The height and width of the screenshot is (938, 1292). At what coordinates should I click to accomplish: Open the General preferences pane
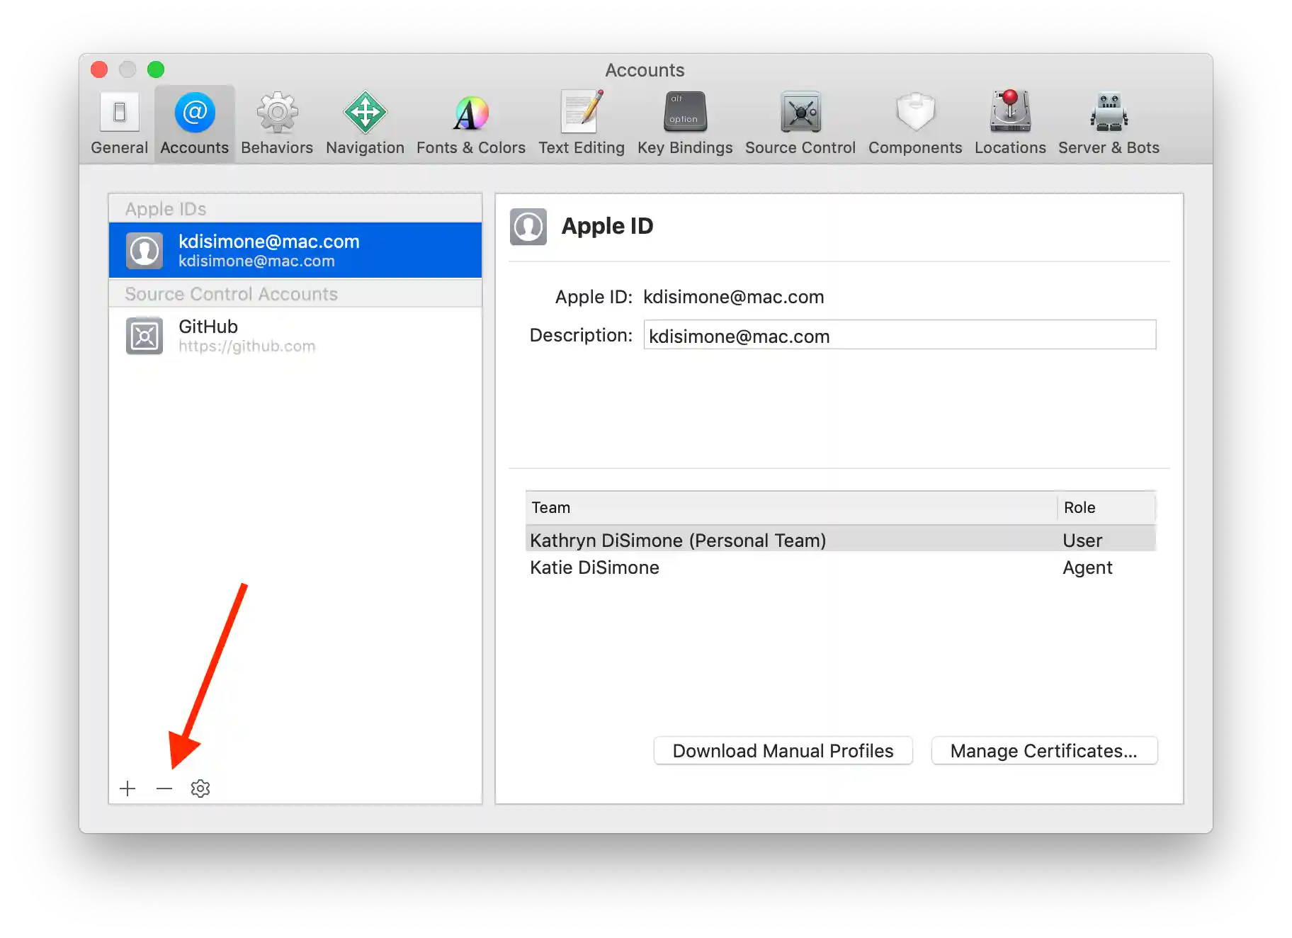(119, 123)
